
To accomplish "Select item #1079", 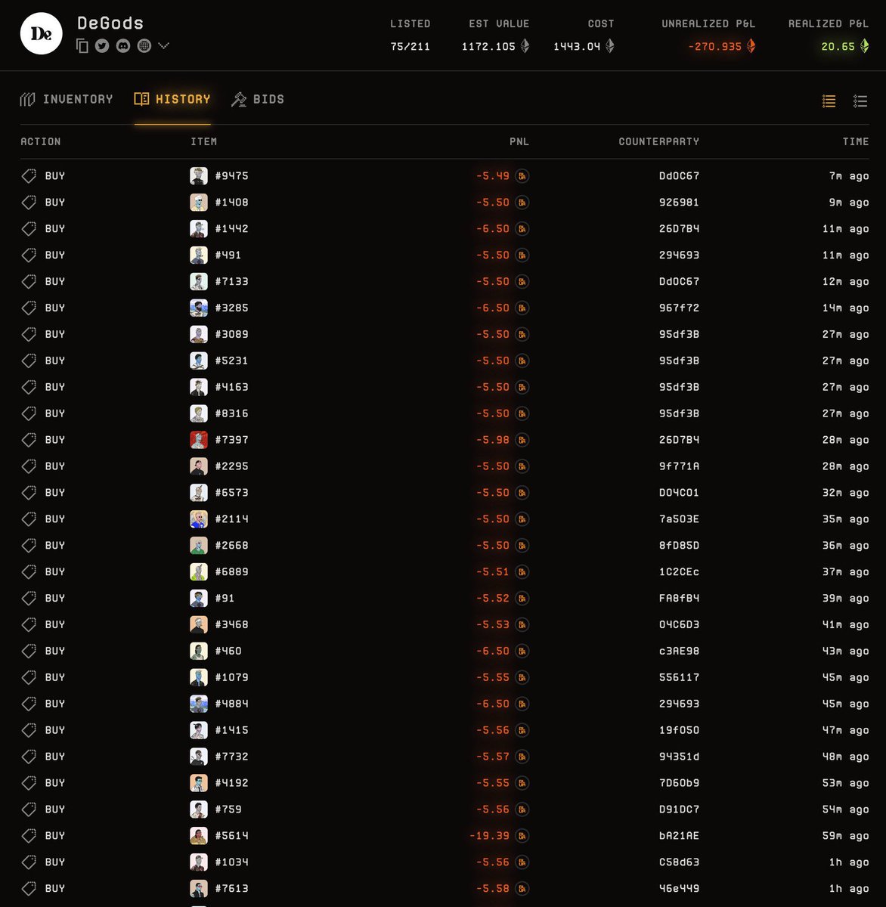I will (231, 677).
